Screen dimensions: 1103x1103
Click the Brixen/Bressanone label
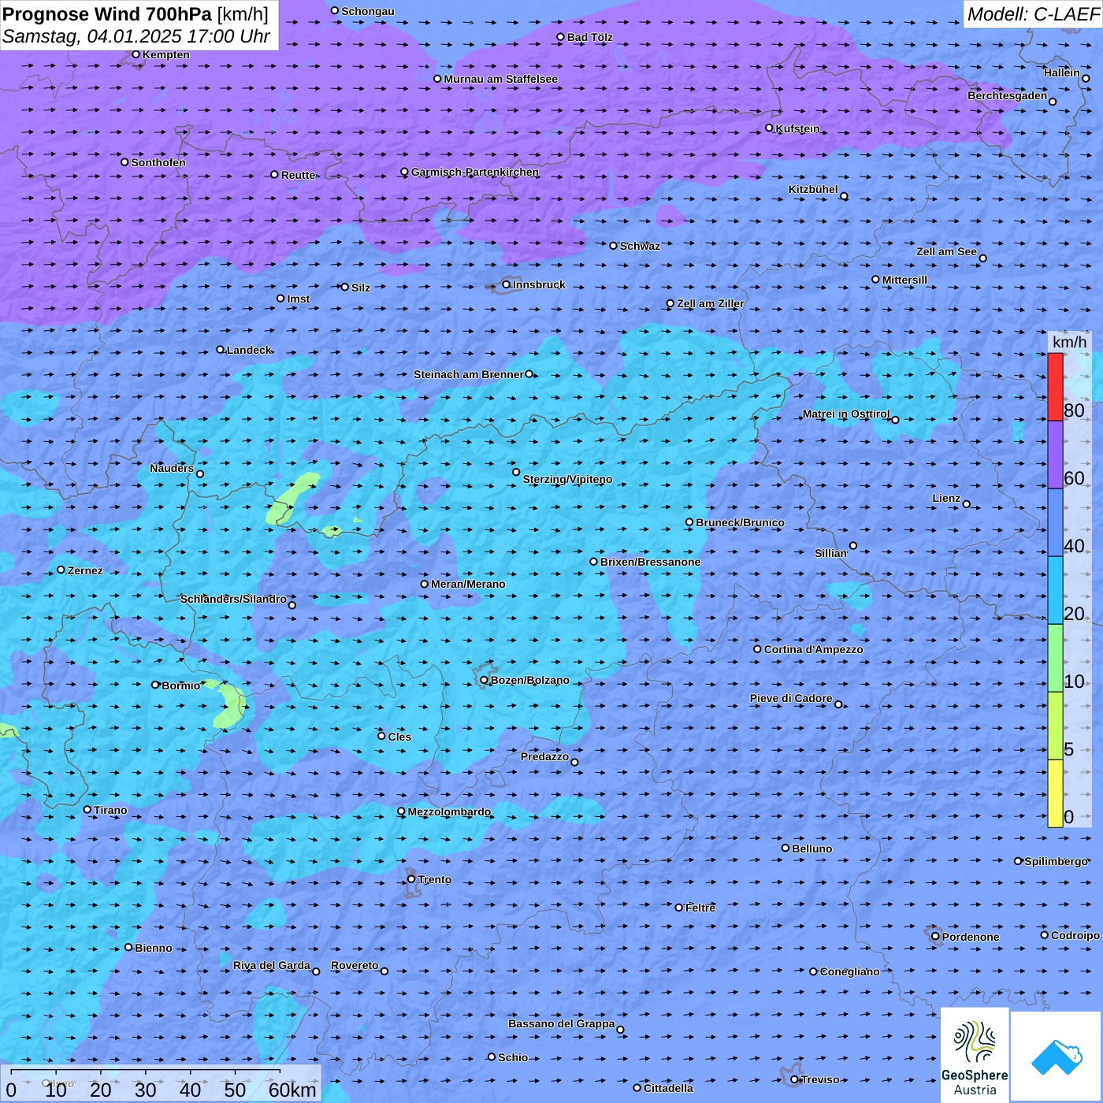650,562
